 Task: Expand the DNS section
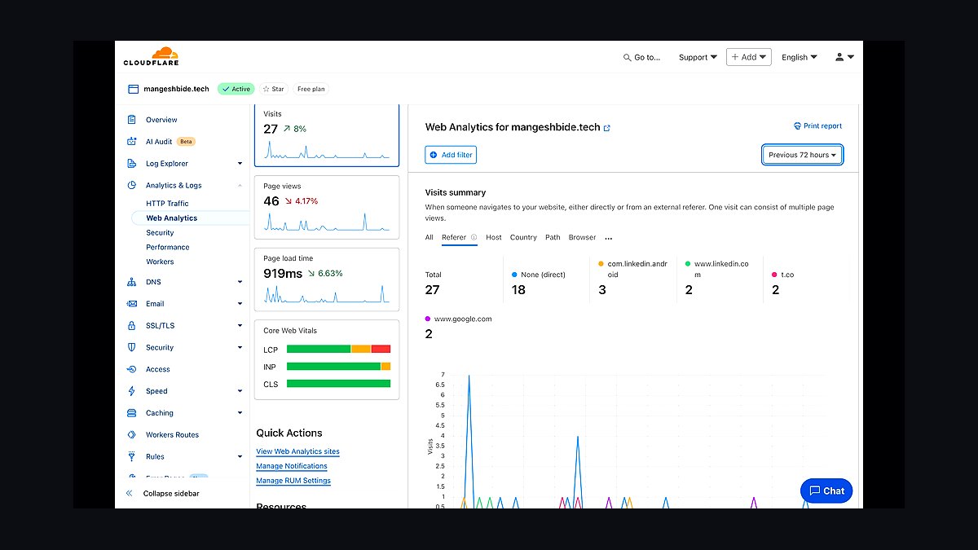240,282
